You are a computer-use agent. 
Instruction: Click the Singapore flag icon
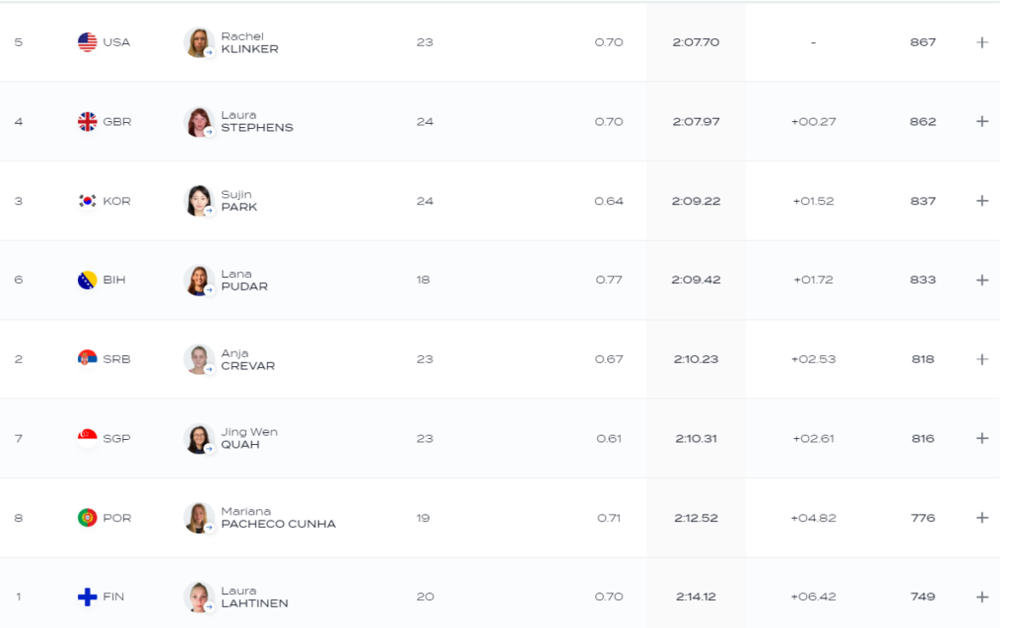[88, 438]
